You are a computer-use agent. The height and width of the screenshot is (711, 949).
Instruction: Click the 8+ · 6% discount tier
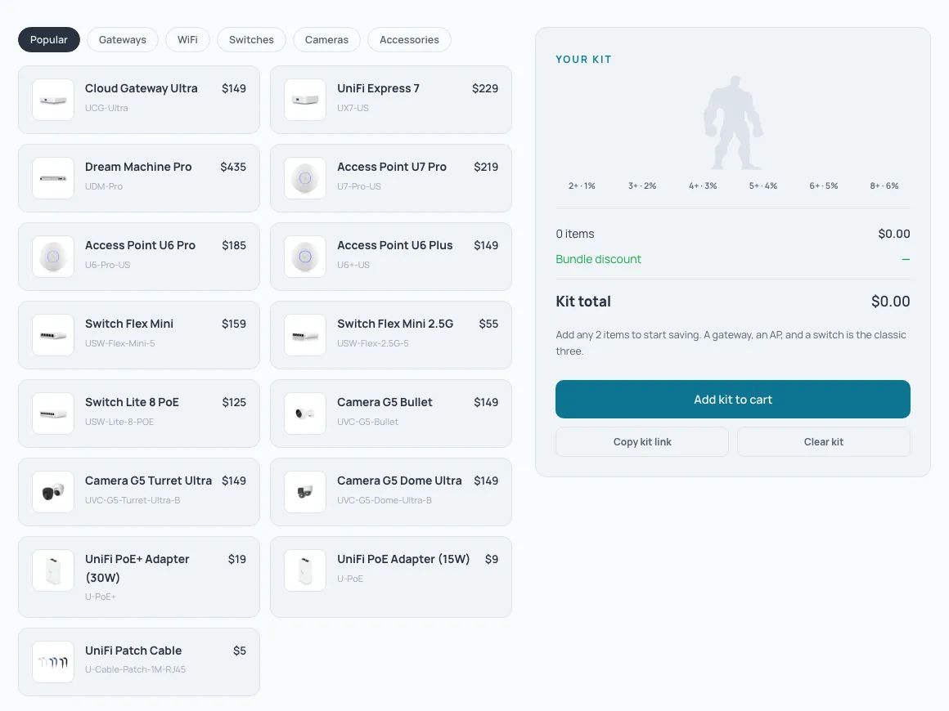pyautogui.click(x=884, y=186)
